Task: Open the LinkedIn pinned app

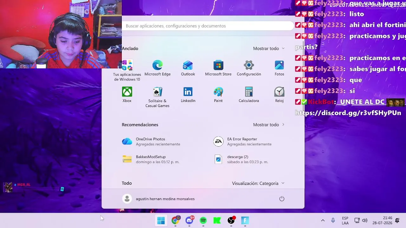Action: (188, 95)
